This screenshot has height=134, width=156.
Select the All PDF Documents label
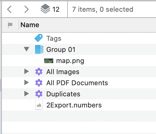tap(77, 83)
